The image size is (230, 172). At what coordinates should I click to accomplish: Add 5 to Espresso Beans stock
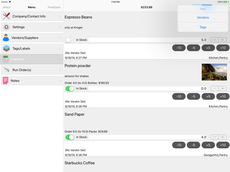click(x=208, y=48)
